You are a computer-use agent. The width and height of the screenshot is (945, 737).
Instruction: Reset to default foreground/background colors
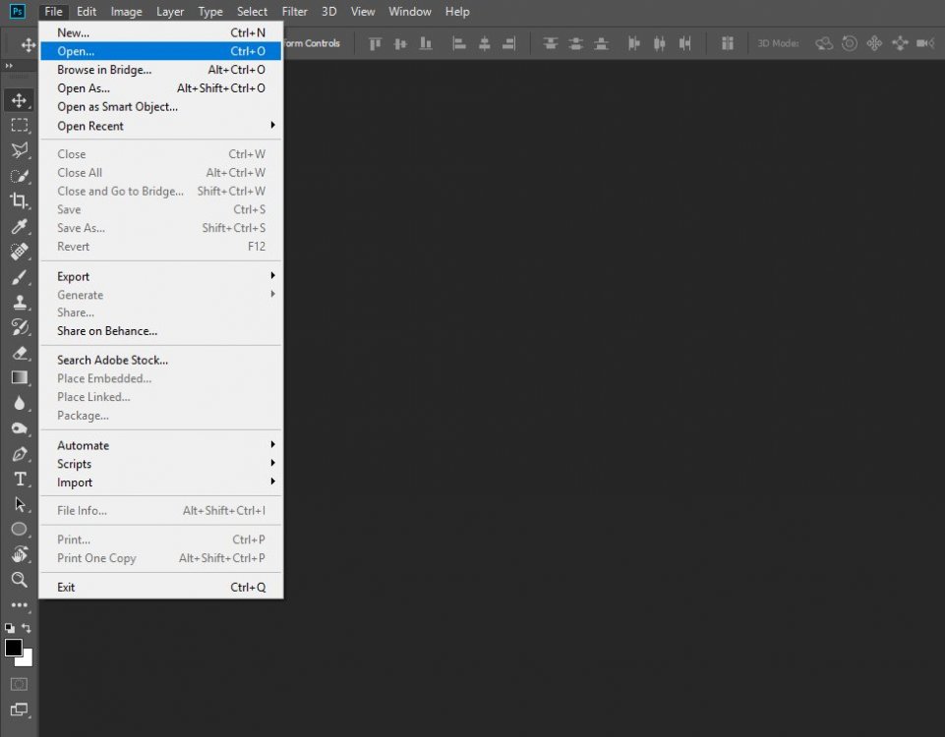(x=9, y=628)
